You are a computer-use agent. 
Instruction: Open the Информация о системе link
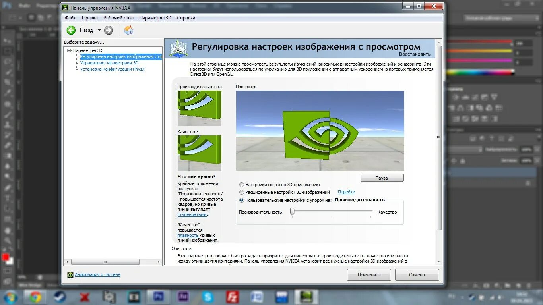tap(97, 274)
